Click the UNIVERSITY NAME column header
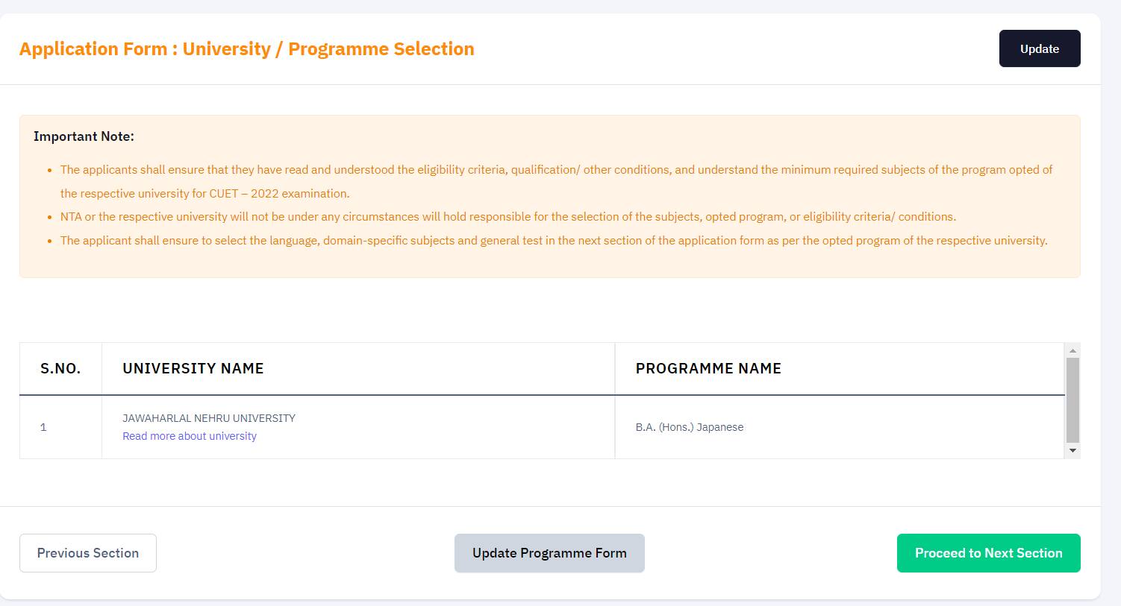 point(193,368)
